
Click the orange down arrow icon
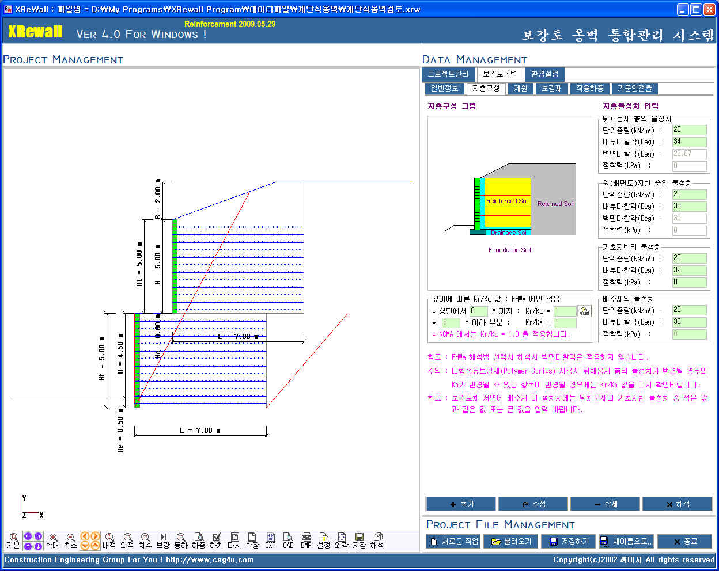pyautogui.click(x=85, y=546)
